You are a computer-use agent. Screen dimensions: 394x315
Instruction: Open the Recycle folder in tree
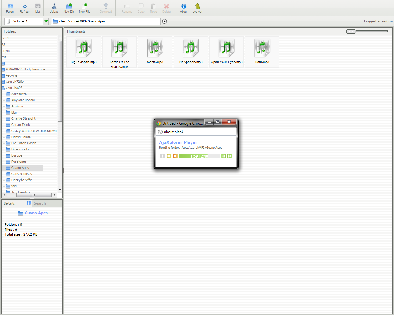(11, 75)
